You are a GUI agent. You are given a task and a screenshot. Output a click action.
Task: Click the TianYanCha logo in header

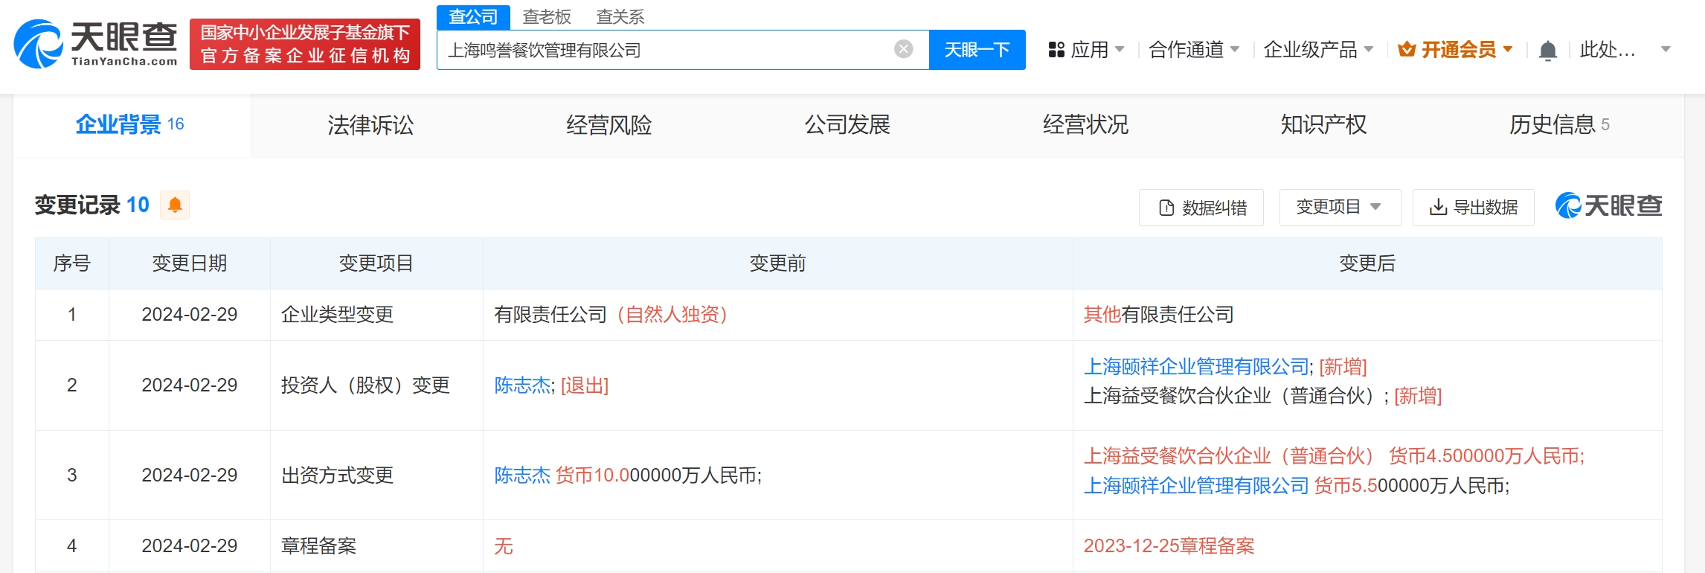[96, 44]
